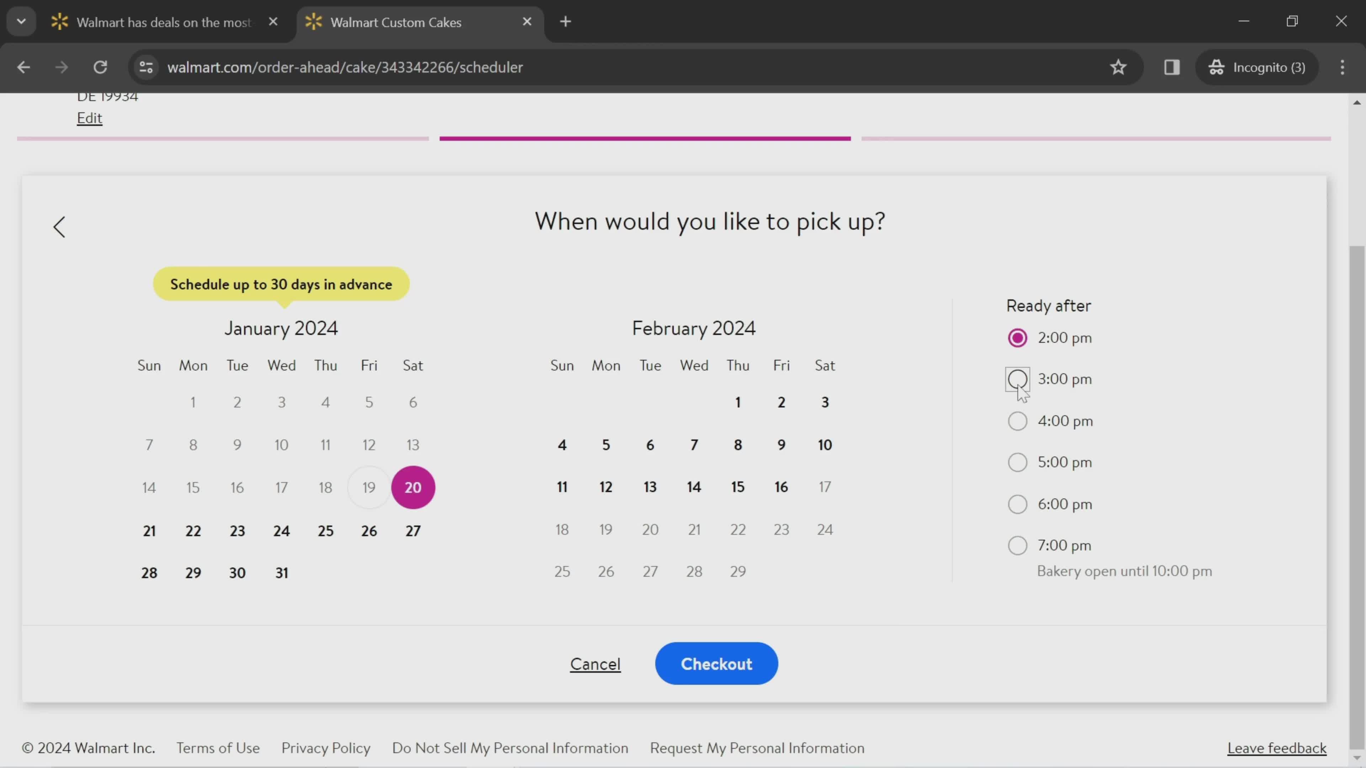Select January 31 for pickup
Image resolution: width=1366 pixels, height=768 pixels.
tap(282, 572)
